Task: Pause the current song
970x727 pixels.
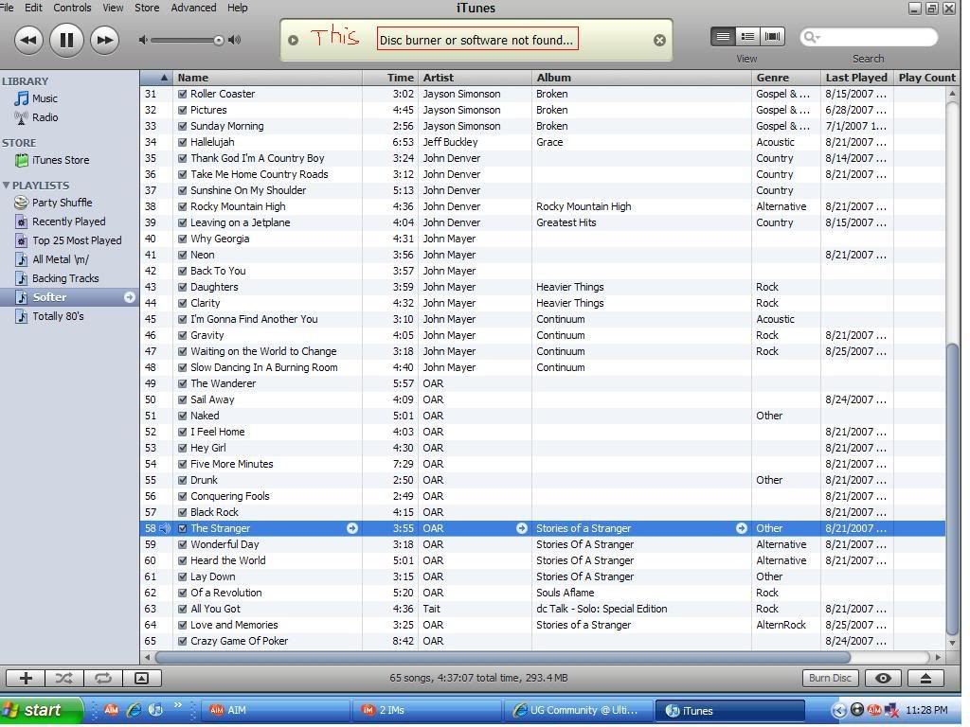Action: pyautogui.click(x=66, y=40)
